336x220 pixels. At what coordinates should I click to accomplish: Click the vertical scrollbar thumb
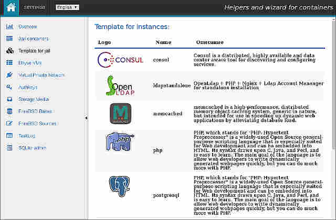coord(334,84)
